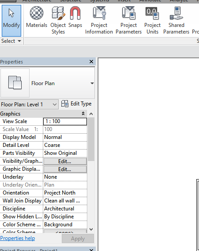This screenshot has width=199, height=251.
Task: Click Color Scheme Location value Background
Action: (65, 225)
